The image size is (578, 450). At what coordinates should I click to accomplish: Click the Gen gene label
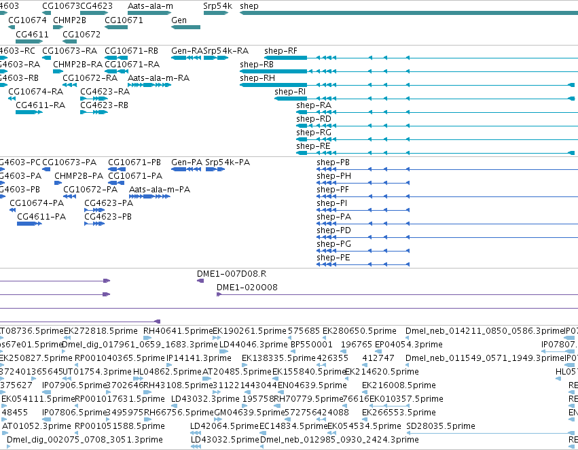[179, 20]
